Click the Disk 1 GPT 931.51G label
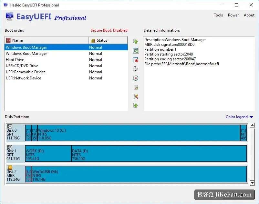259x204 pixels. point(13,155)
